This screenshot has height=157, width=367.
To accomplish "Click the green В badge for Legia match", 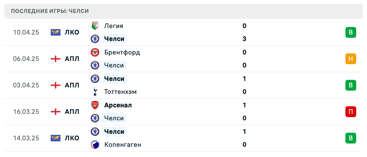I will point(351,32).
